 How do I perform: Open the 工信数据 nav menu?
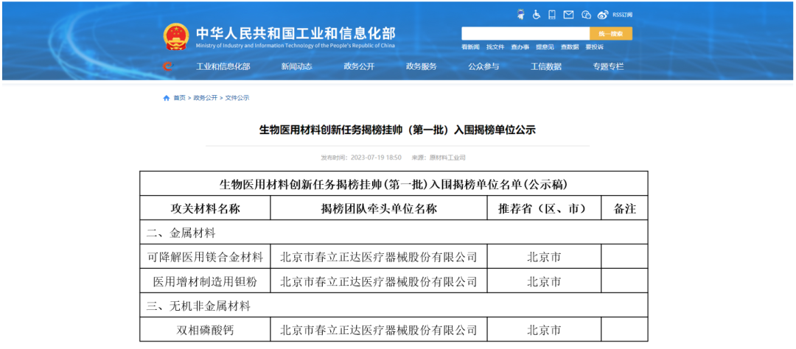click(545, 66)
